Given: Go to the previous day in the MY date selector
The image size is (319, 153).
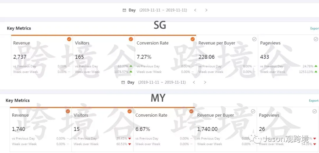Looking at the screenshot, I should click(x=194, y=82).
